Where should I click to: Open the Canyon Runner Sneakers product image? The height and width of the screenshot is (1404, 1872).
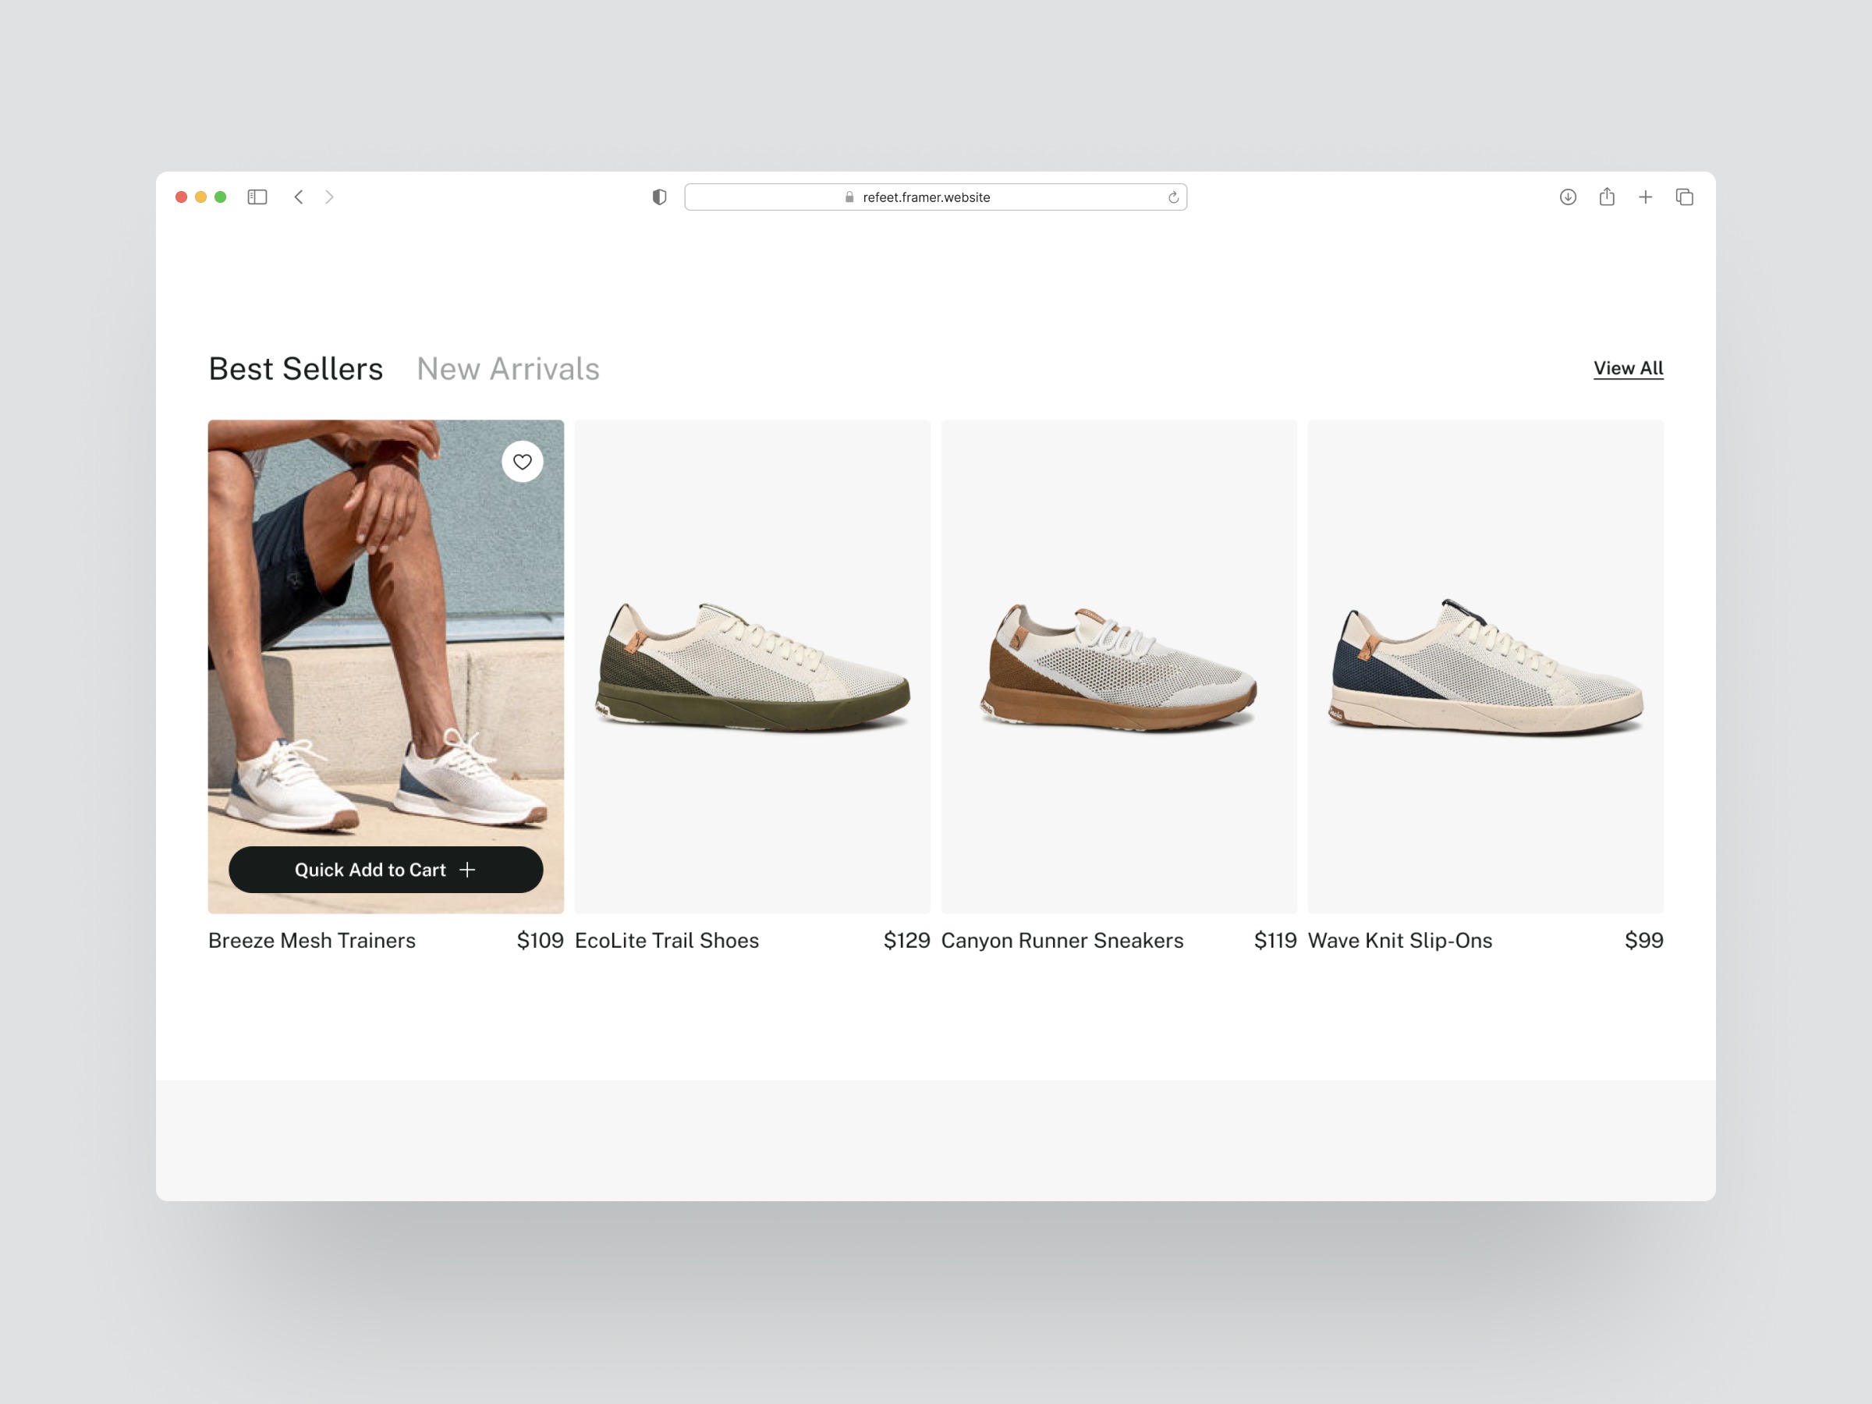pos(1118,666)
